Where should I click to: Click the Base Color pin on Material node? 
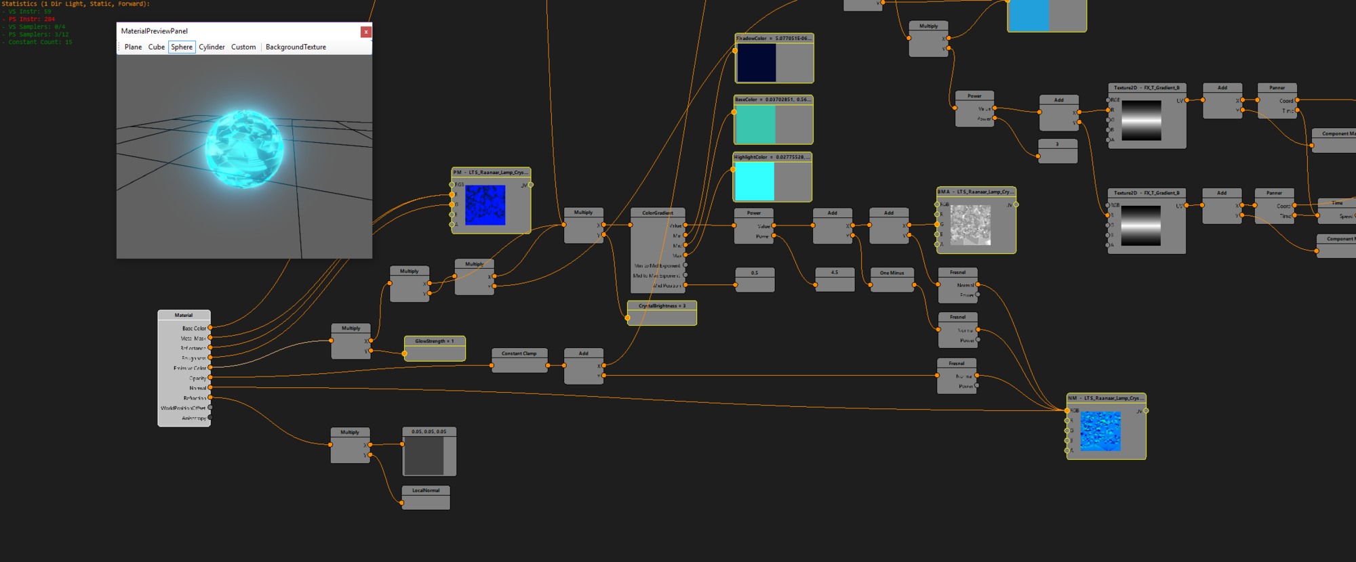(210, 328)
